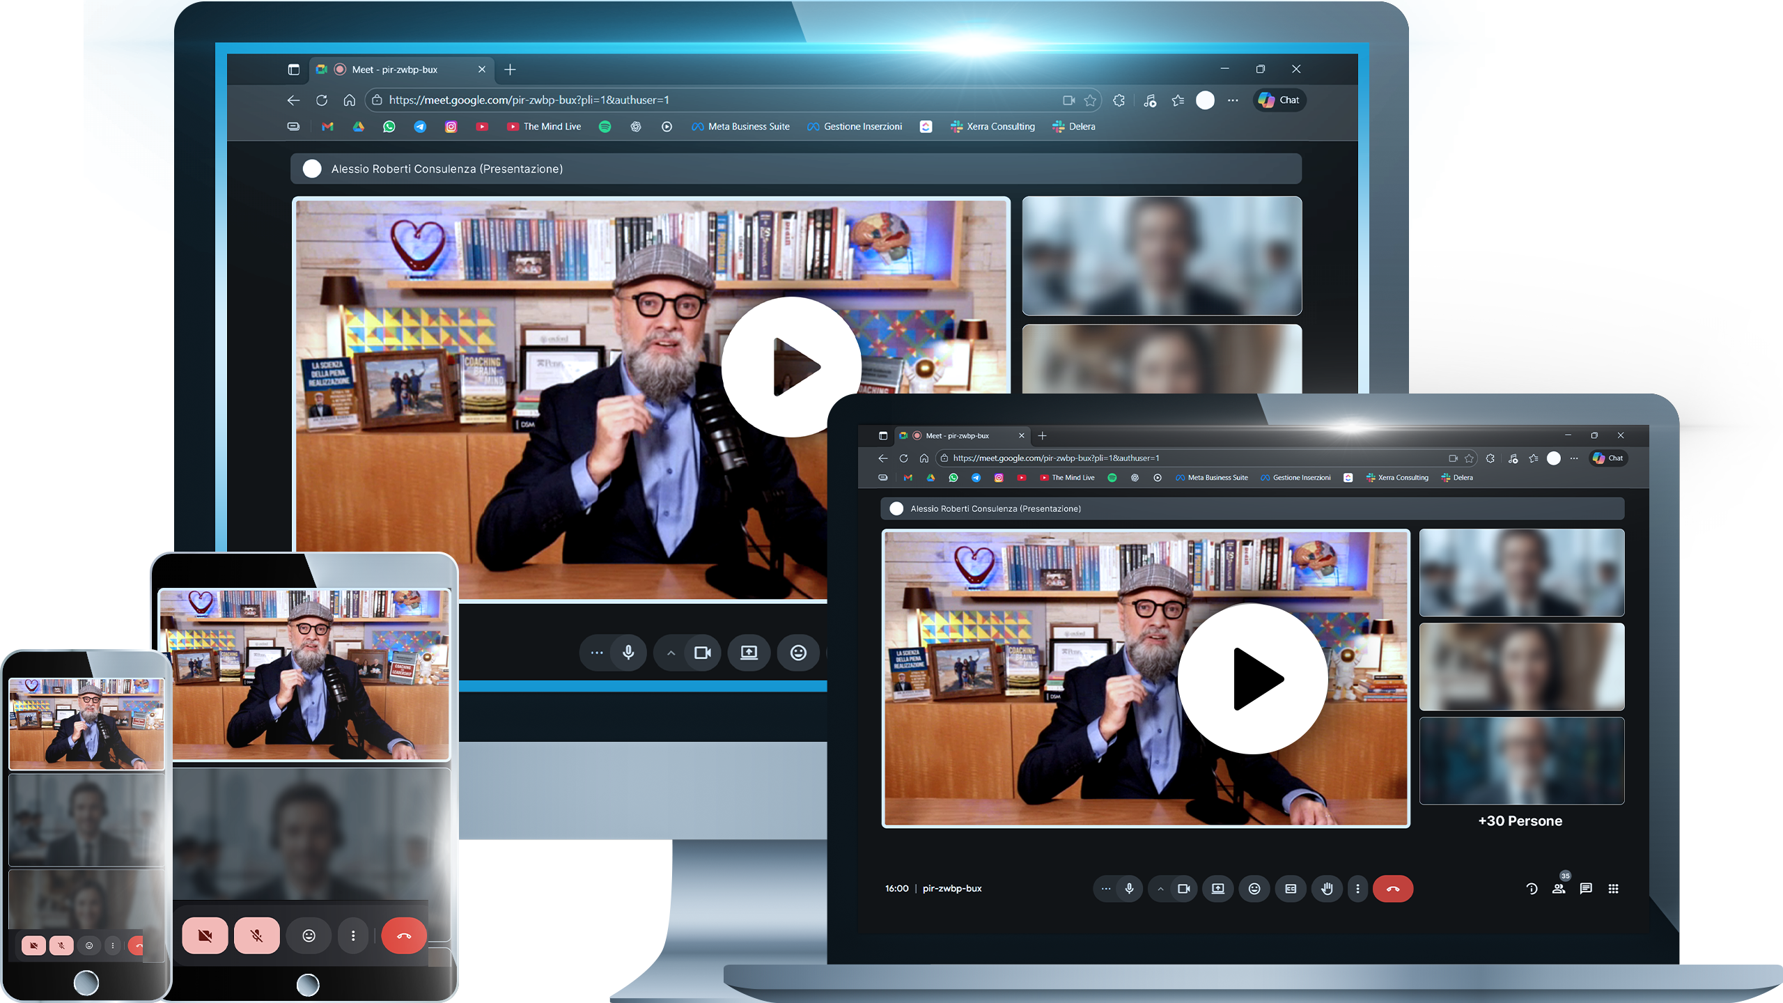The image size is (1783, 1003).
Task: Turn on captions in laptop Meet toolbar
Action: coord(1290,888)
